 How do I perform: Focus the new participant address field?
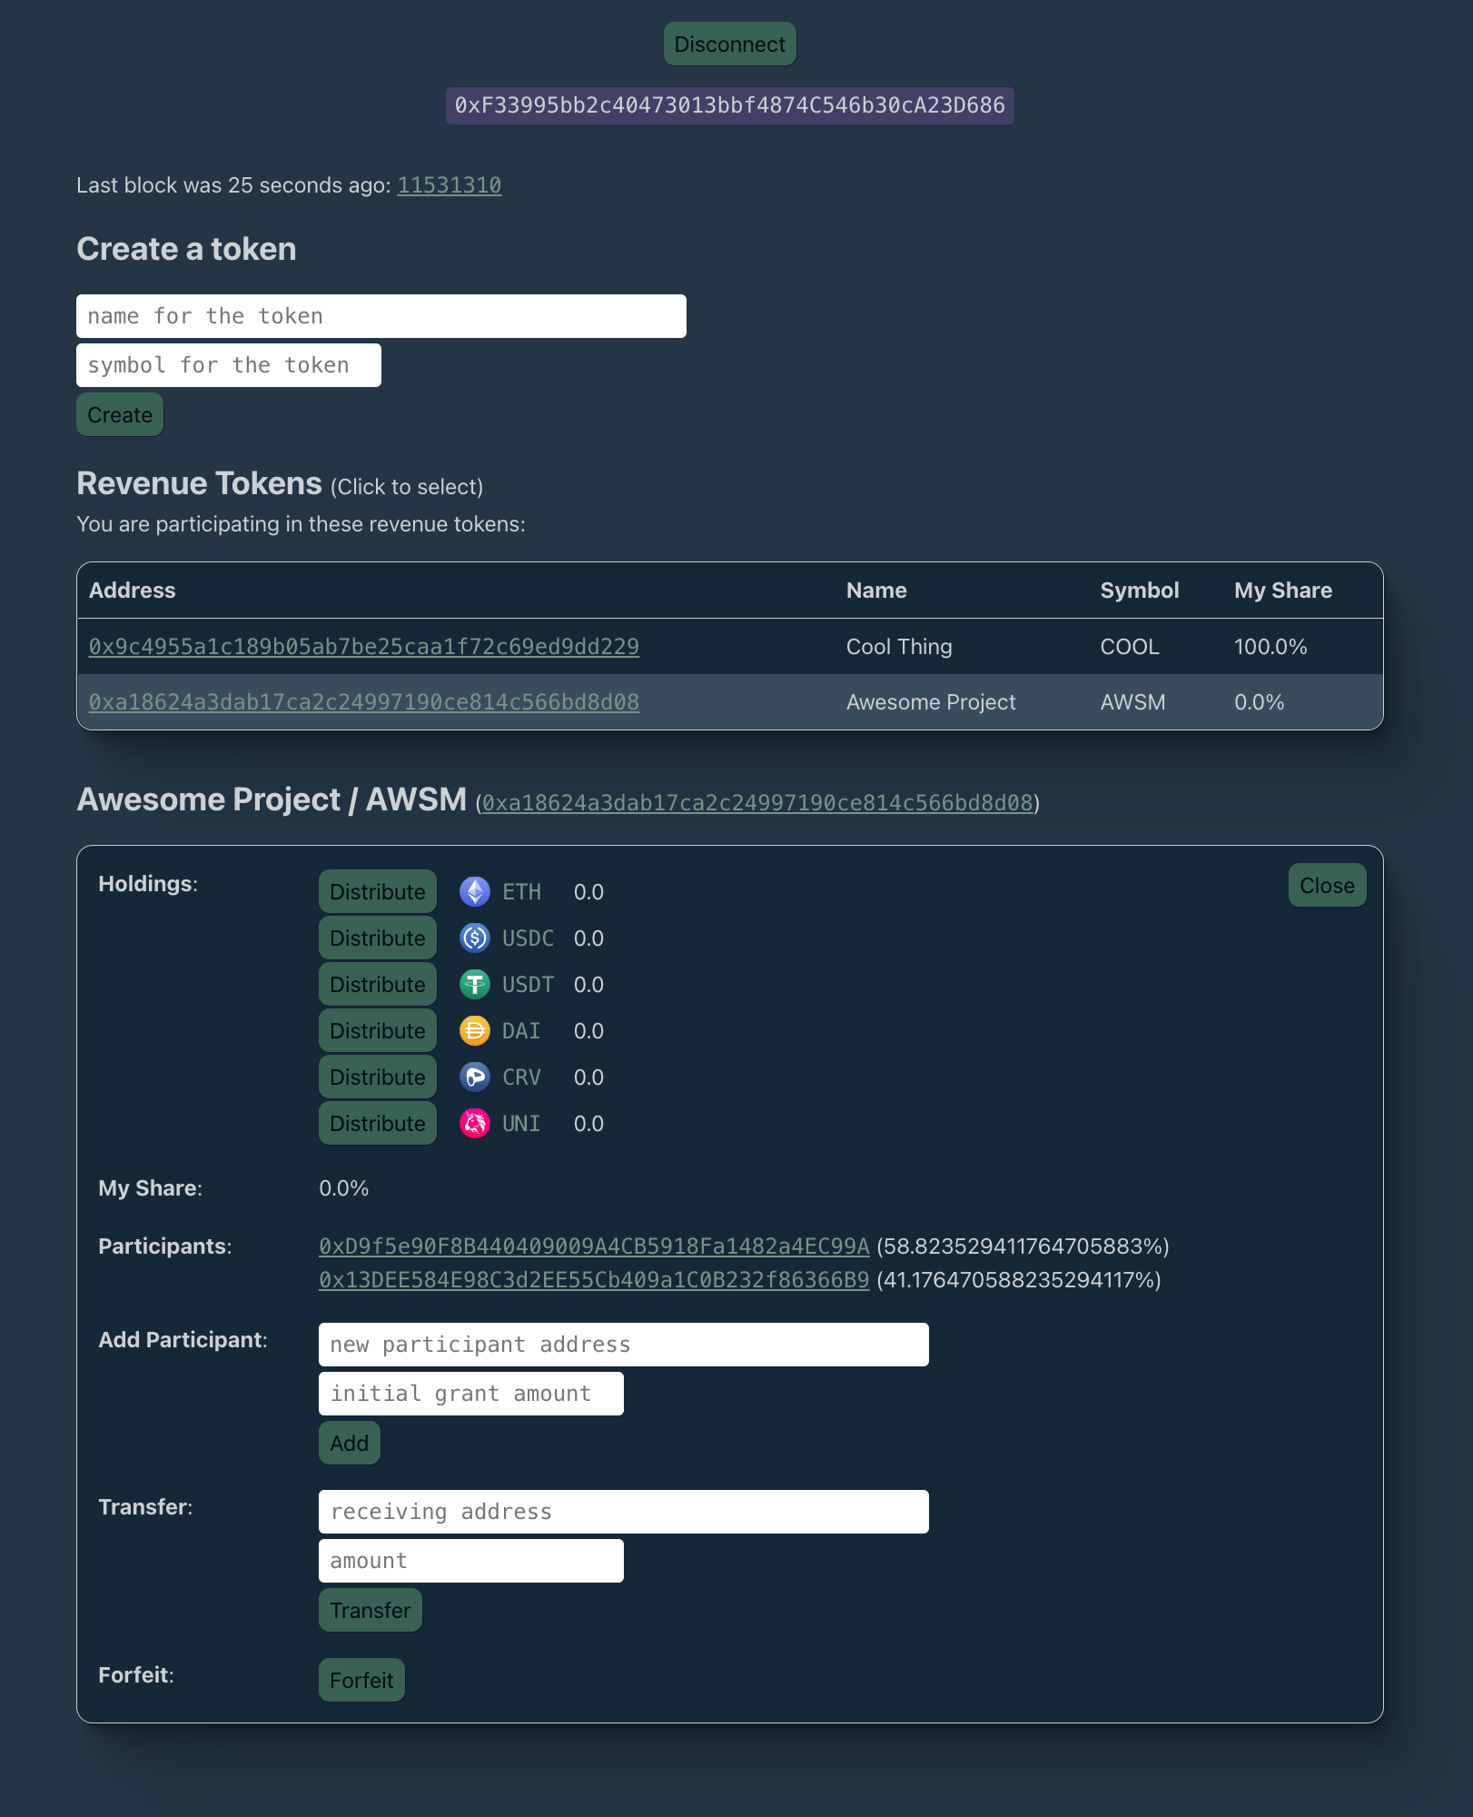click(624, 1345)
